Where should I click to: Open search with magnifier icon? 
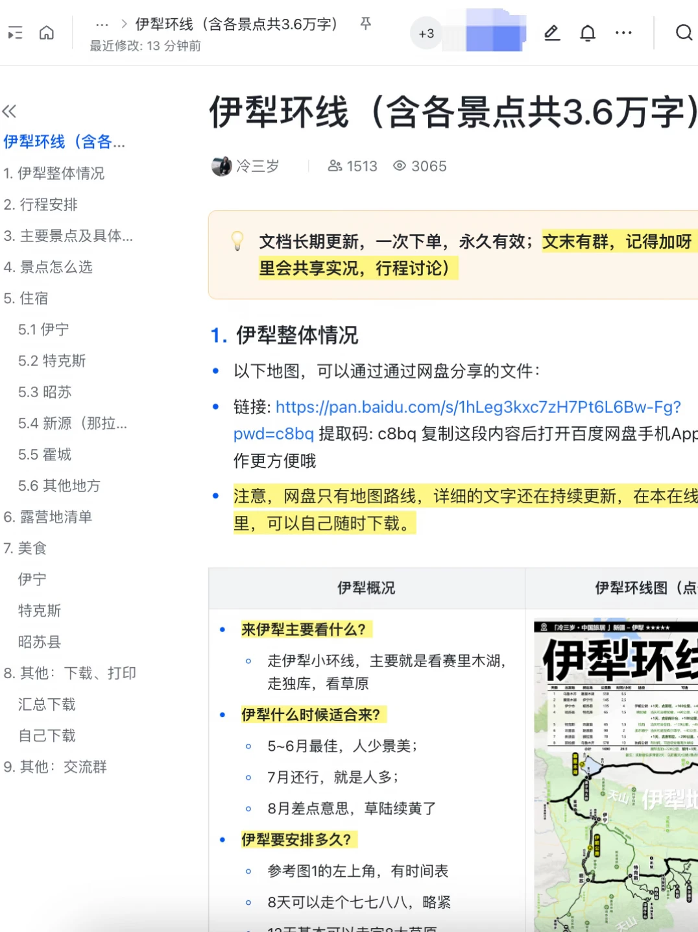684,32
